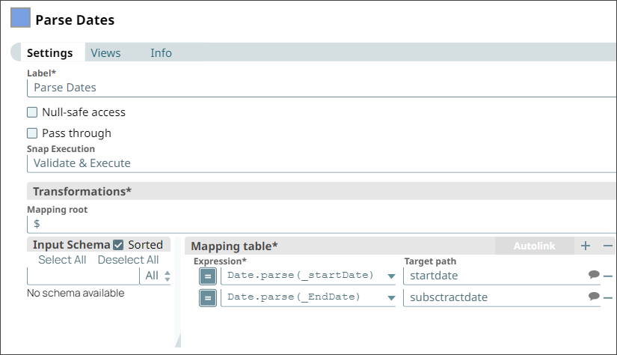Enable Pass through checkbox
Viewport: 617px width, 355px height.
[32, 133]
